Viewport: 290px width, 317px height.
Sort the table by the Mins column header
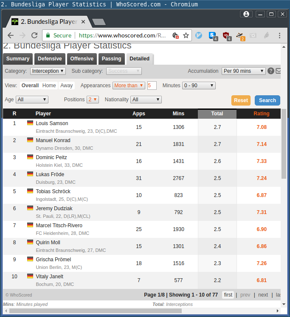[x=178, y=114]
